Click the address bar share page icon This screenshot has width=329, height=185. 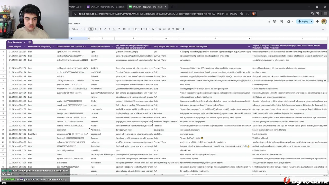tap(247, 14)
